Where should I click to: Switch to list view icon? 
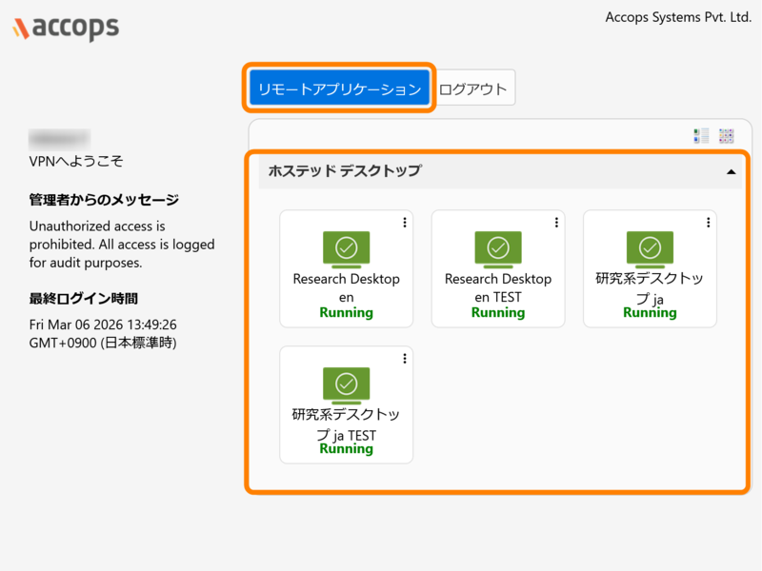[701, 136]
